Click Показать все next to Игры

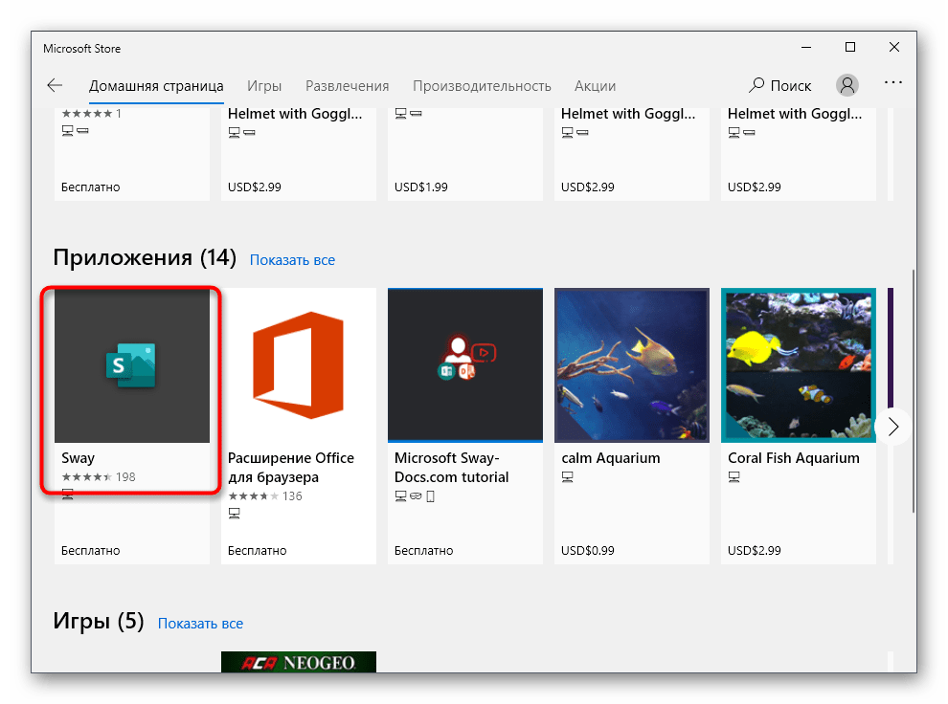pos(200,624)
